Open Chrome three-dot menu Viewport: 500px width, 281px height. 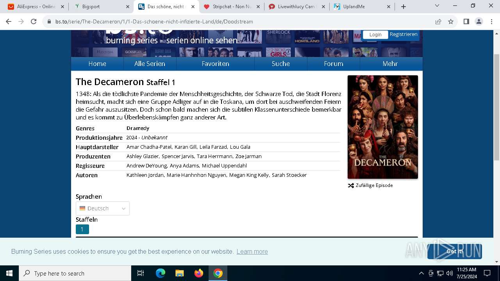tap(491, 21)
